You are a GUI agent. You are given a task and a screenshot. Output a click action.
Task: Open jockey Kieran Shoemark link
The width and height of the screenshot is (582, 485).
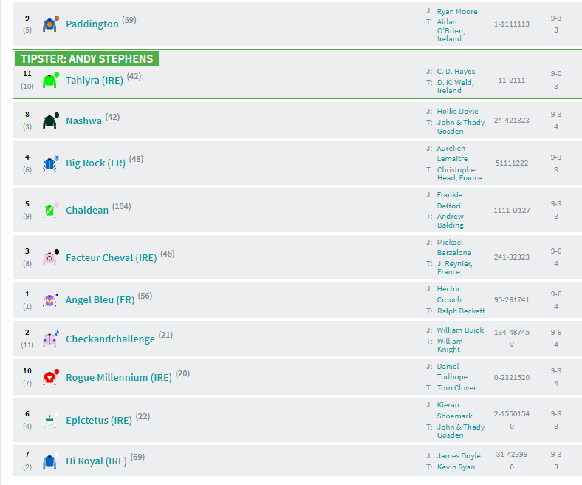click(x=454, y=410)
